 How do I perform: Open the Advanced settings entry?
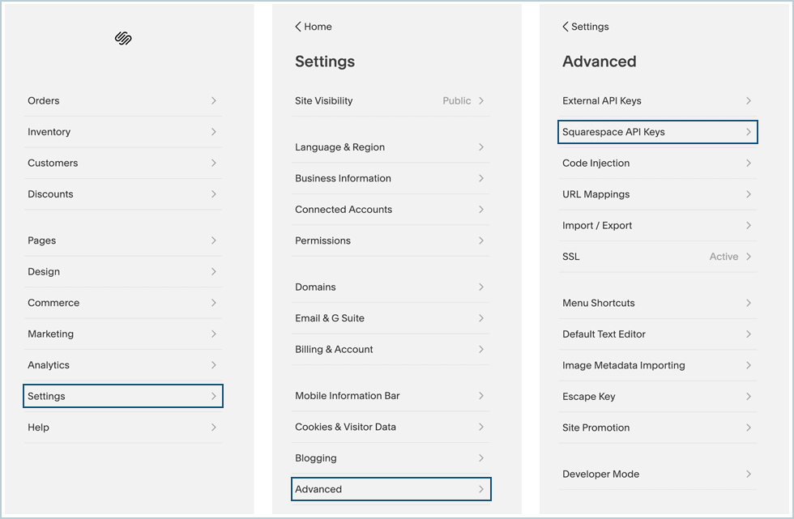[391, 489]
